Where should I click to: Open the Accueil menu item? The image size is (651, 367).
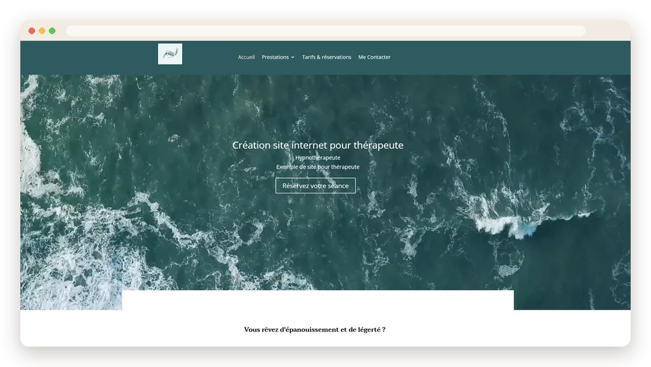246,57
